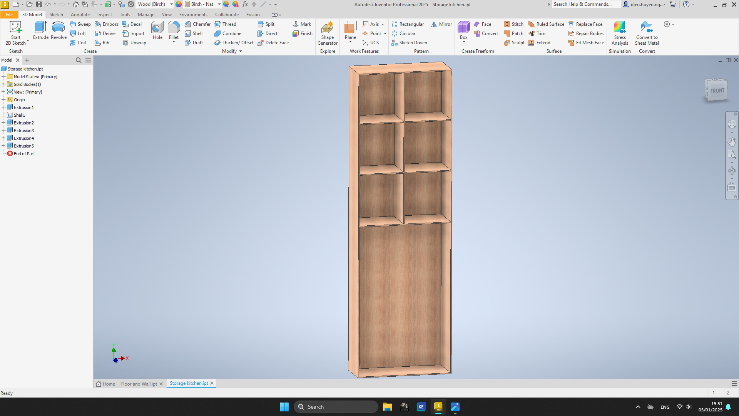Expand the Extrusion2 tree node

[3, 122]
